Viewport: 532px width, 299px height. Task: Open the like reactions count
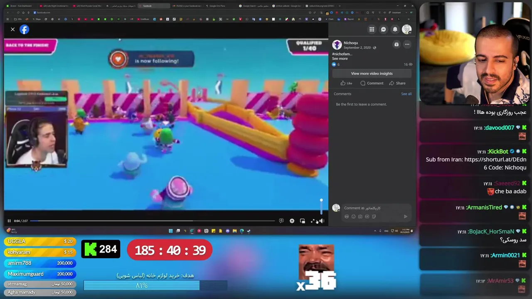tap(336, 64)
